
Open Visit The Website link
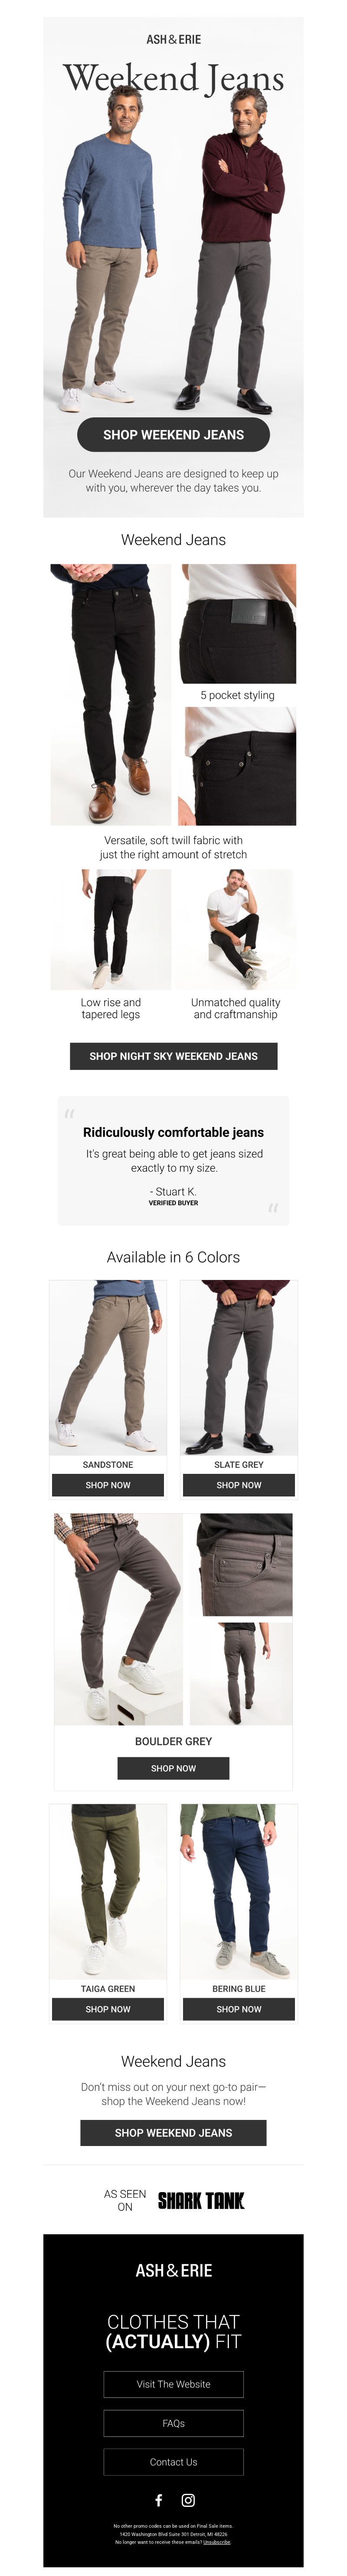click(173, 2384)
